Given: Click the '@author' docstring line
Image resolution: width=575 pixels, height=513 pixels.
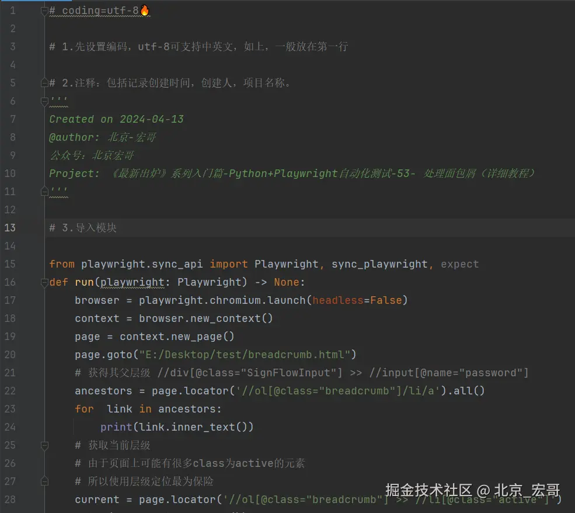Looking at the screenshot, I should pos(102,137).
